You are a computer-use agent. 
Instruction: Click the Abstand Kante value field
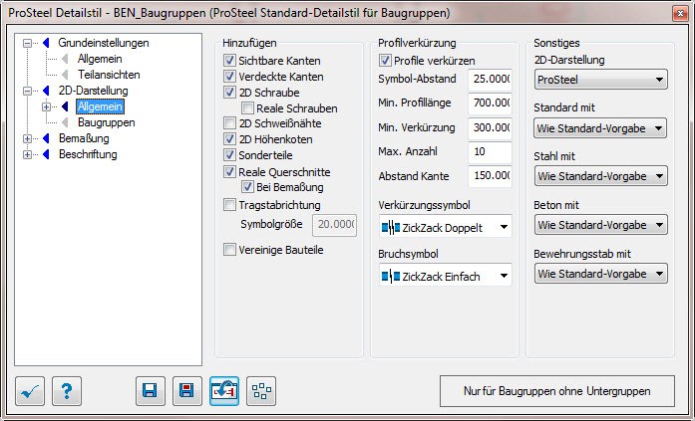[491, 175]
